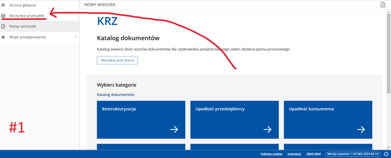Click the arrow on Upadłość przedsiębiorcy tile

pyautogui.click(x=267, y=129)
